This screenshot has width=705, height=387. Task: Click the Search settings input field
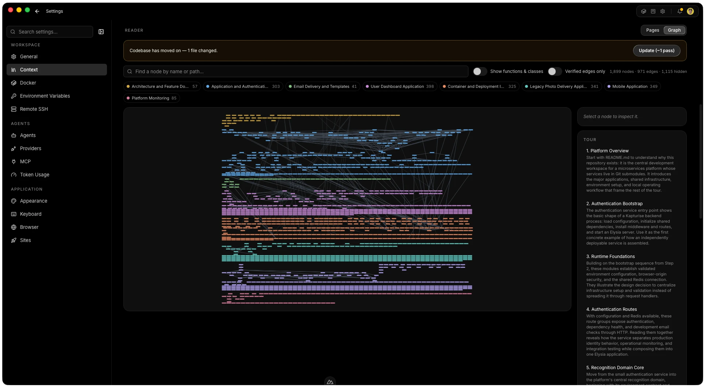[50, 32]
